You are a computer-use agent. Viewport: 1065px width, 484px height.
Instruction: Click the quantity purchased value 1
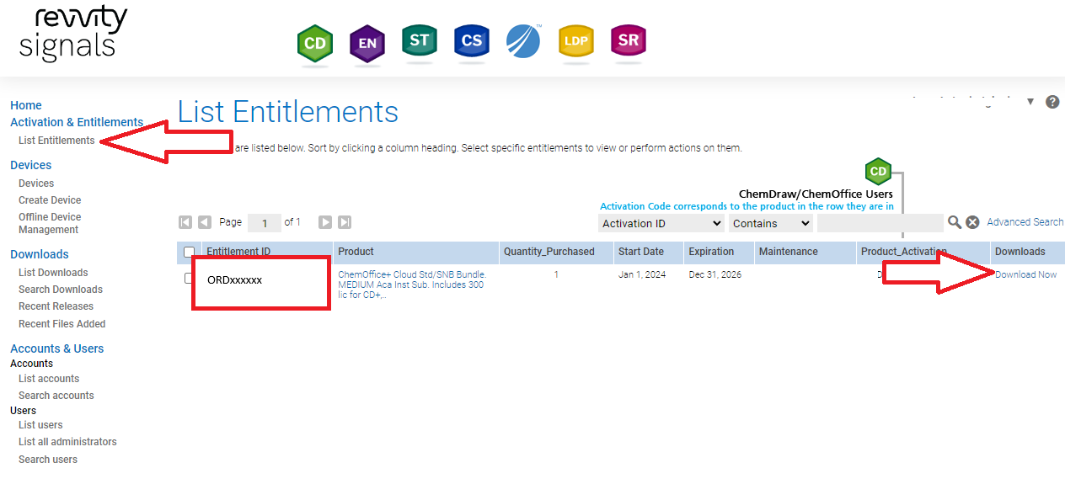[556, 275]
